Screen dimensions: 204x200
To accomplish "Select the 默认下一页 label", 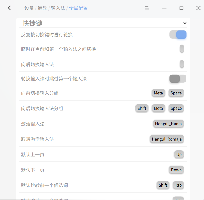I will tap(33, 170).
